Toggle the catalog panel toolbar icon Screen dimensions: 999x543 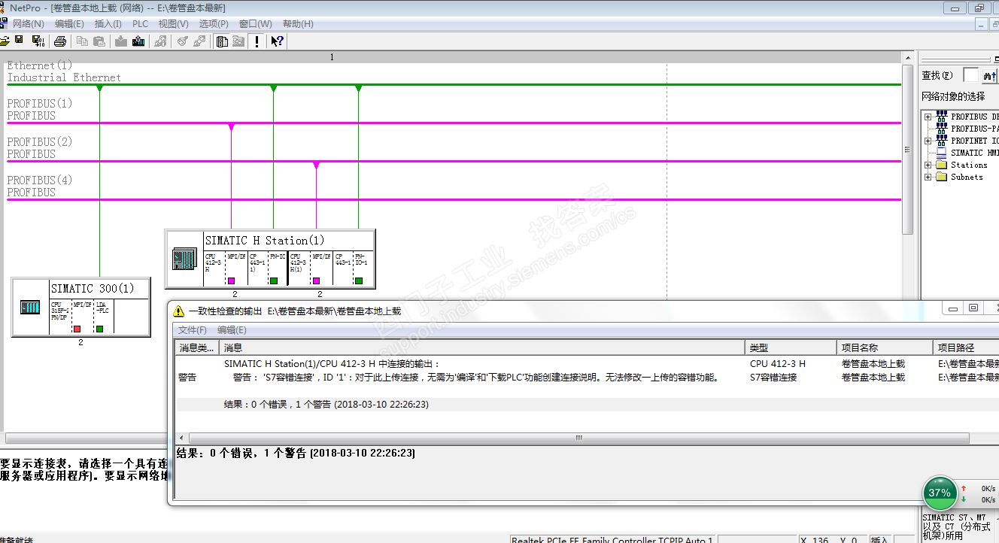coord(222,41)
